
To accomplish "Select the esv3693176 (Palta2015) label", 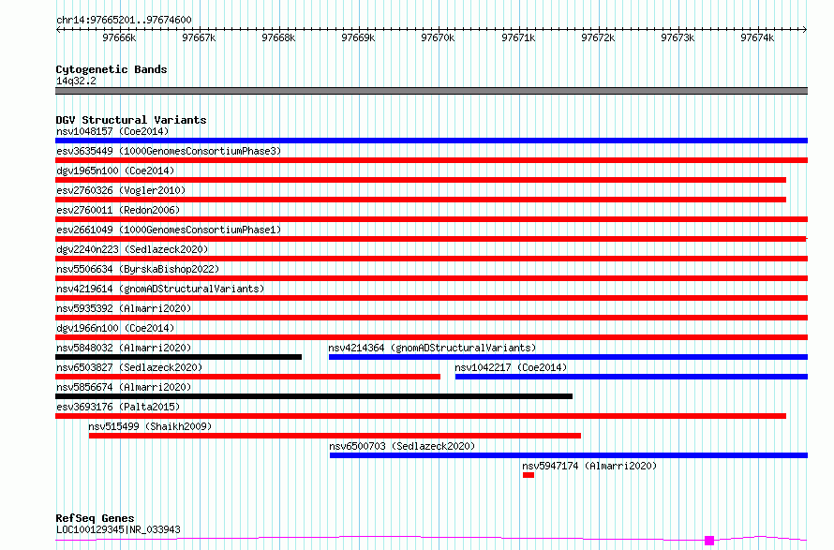I will [x=118, y=407].
